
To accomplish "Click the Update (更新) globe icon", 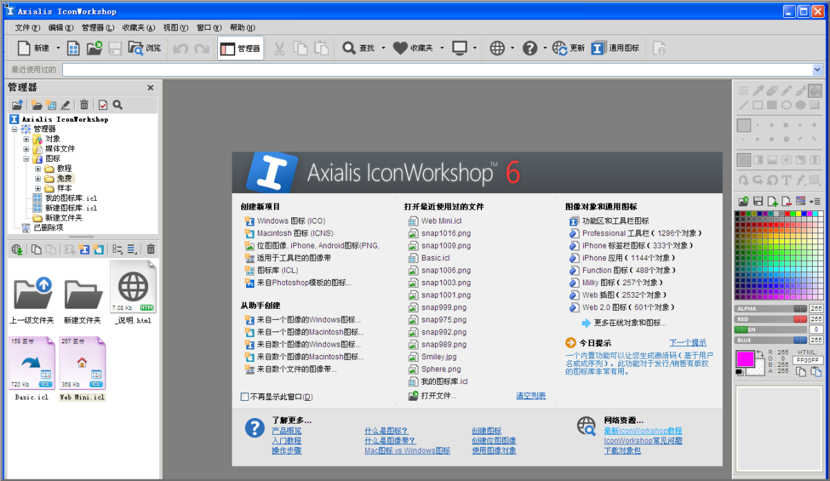I will pyautogui.click(x=569, y=48).
